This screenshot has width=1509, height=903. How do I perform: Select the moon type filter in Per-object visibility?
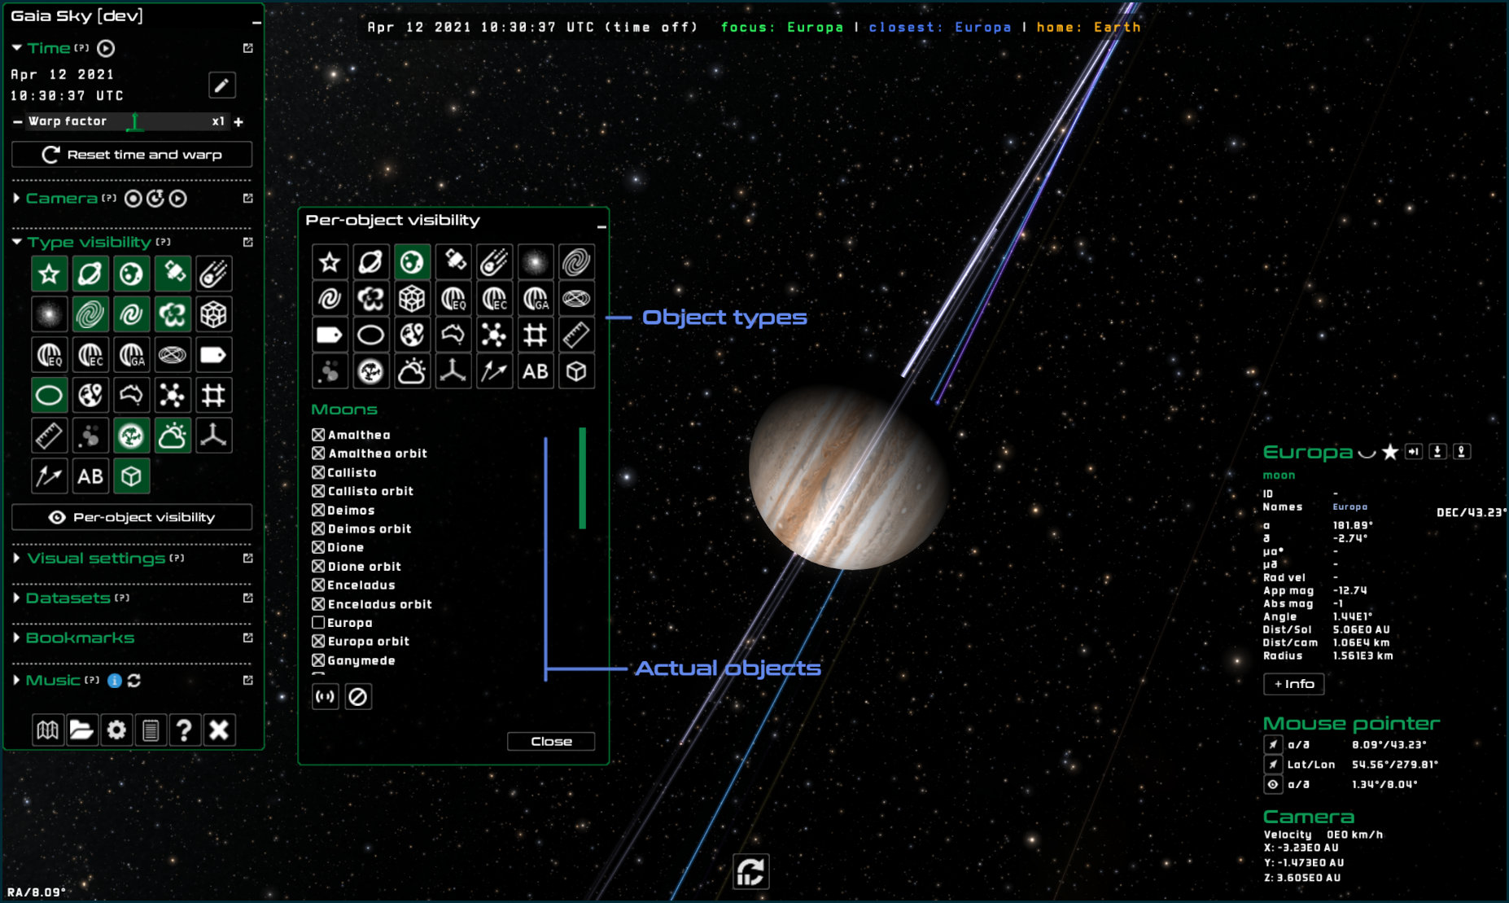pos(413,261)
